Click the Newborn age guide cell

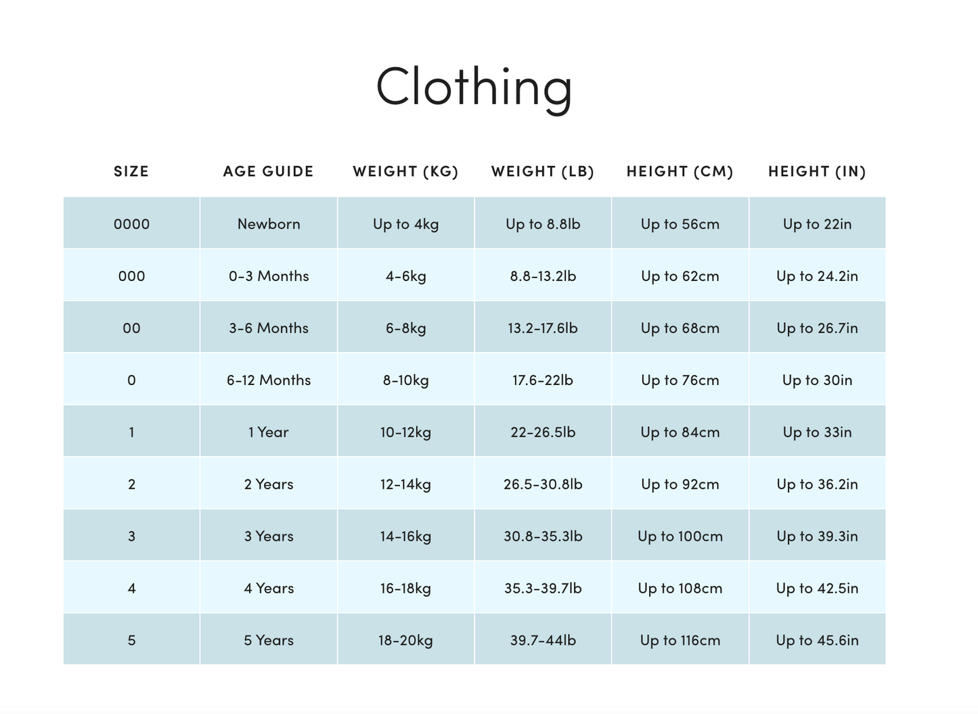[269, 224]
